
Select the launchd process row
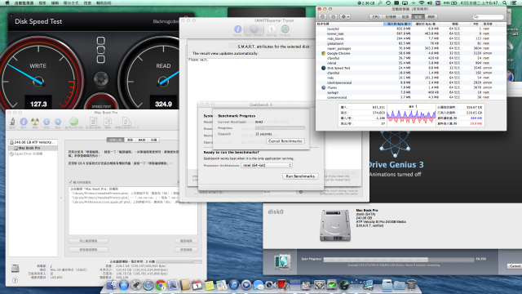point(411,29)
